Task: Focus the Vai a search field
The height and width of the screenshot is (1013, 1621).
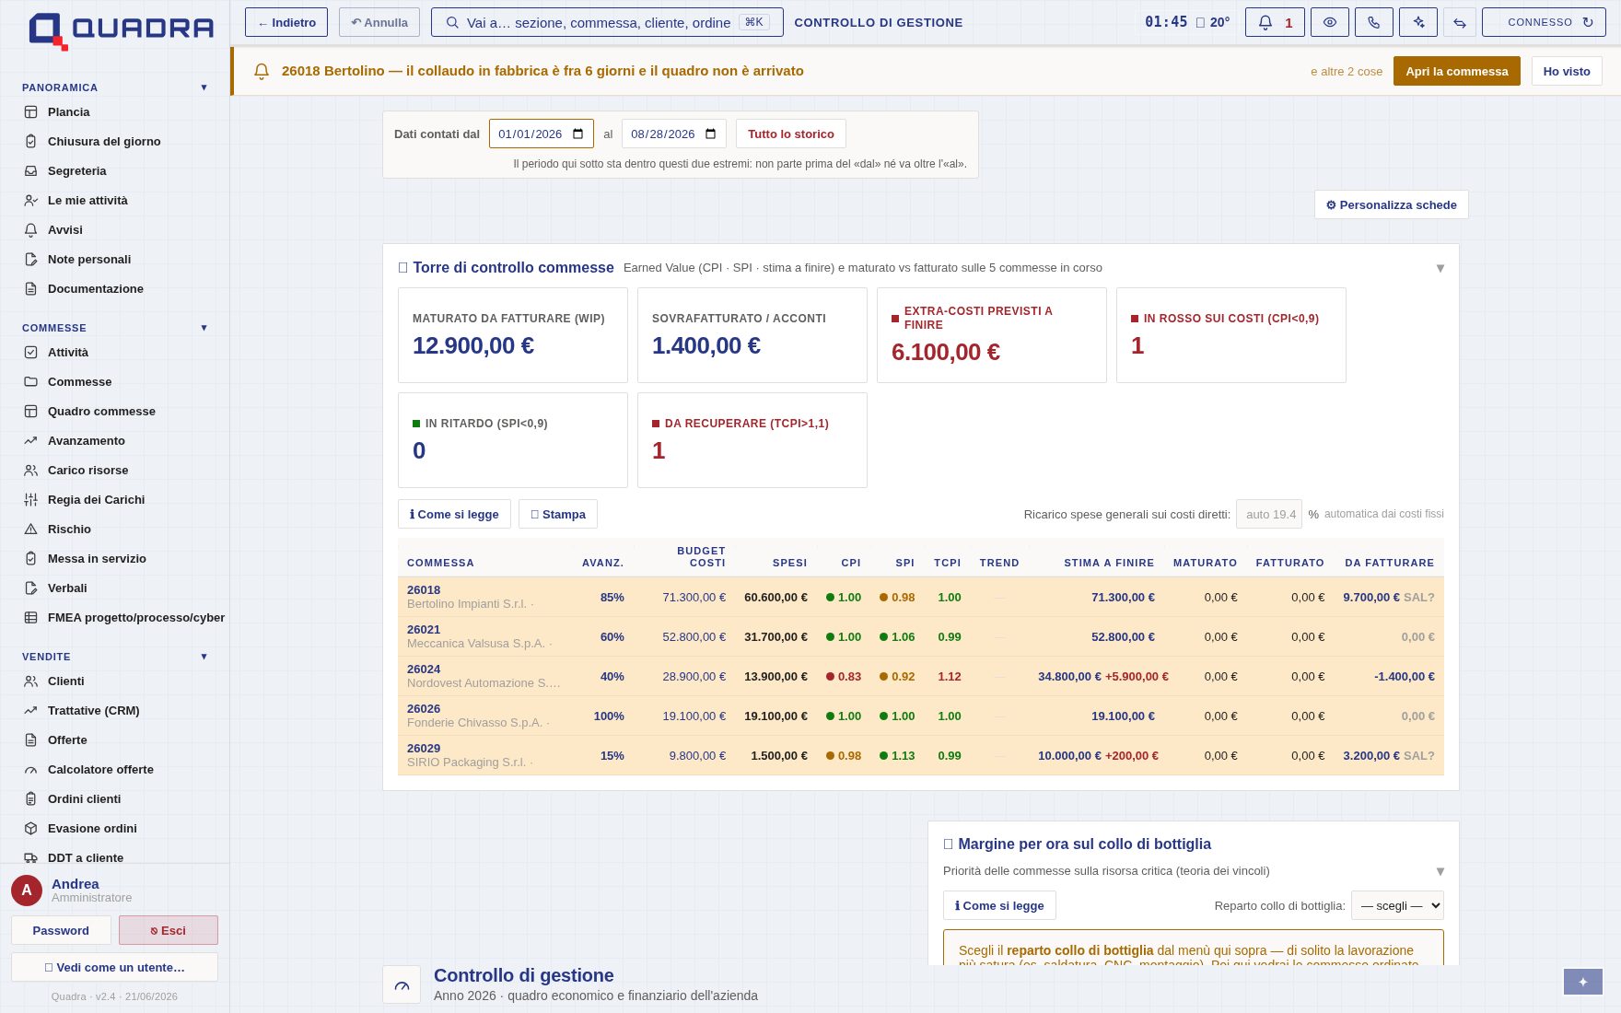Action: click(607, 22)
